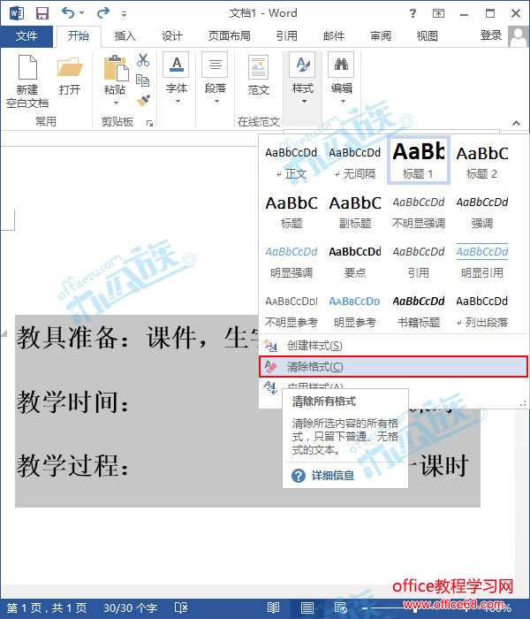Click 第 1 页，共 1 页 status entry
This screenshot has height=619, width=530.
47,608
